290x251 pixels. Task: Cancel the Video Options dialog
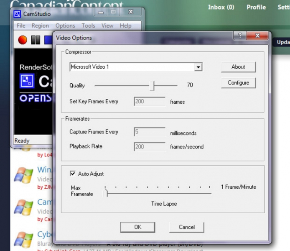pos(186,227)
